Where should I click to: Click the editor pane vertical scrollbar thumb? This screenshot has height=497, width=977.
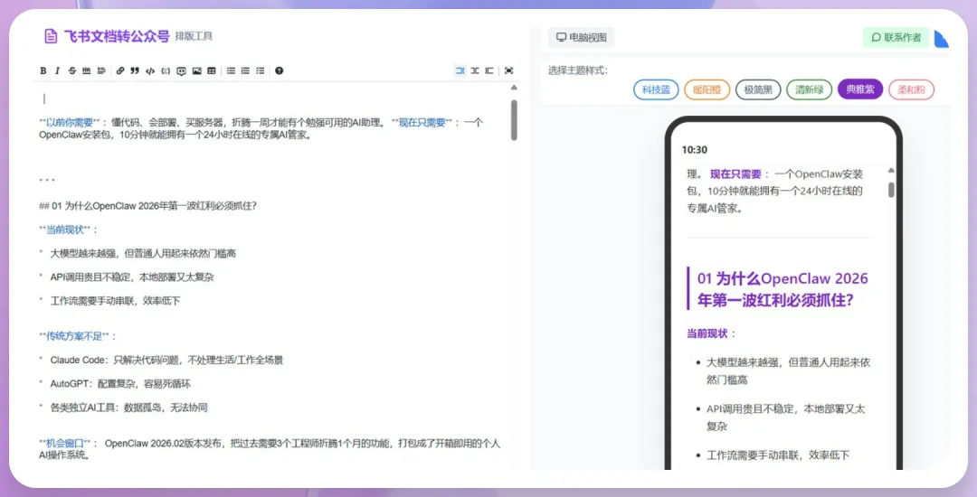(514, 120)
